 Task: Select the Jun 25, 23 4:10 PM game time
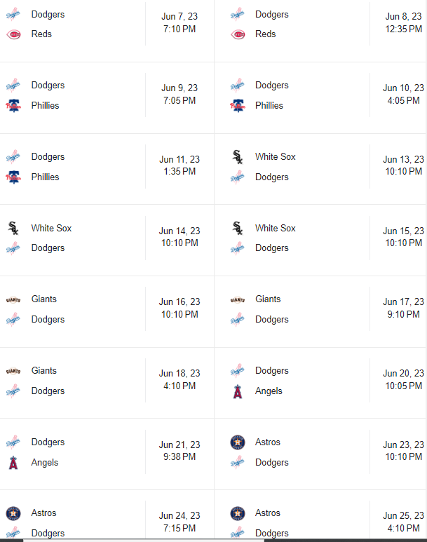(x=403, y=522)
